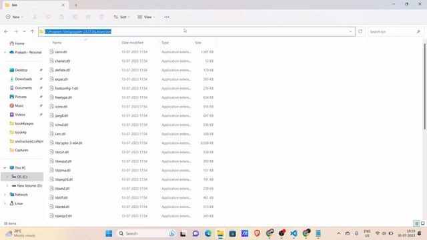This screenshot has height=240, width=427.
Task: Show hidden system tray icons
Action: (x=338, y=233)
